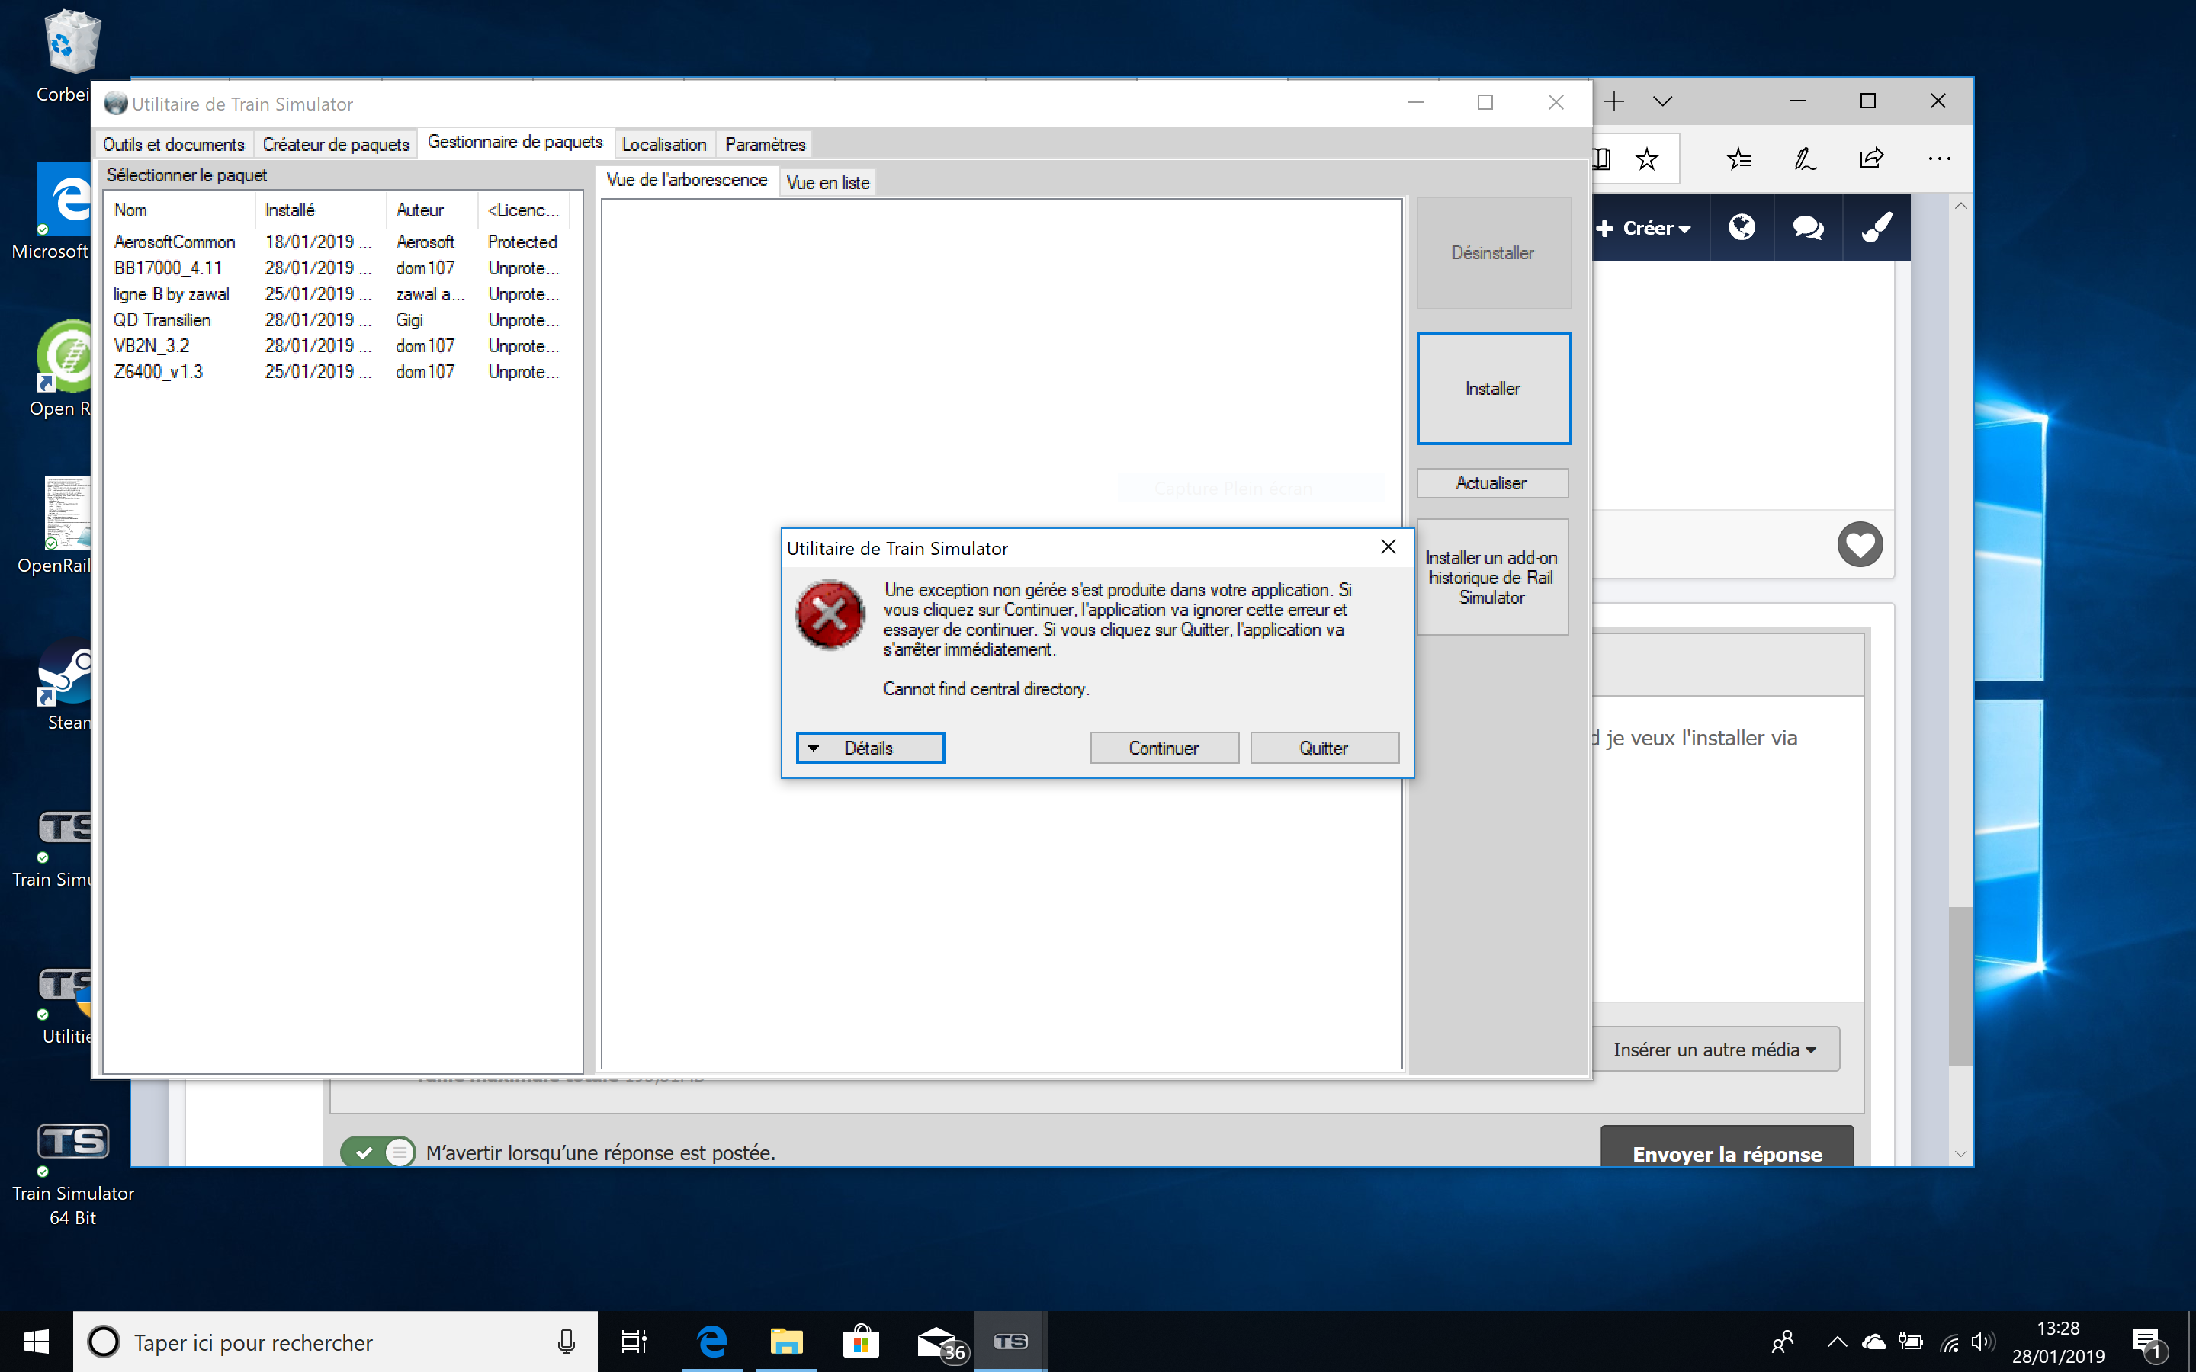The width and height of the screenshot is (2196, 1372).
Task: Open the Localisation tab
Action: [664, 144]
